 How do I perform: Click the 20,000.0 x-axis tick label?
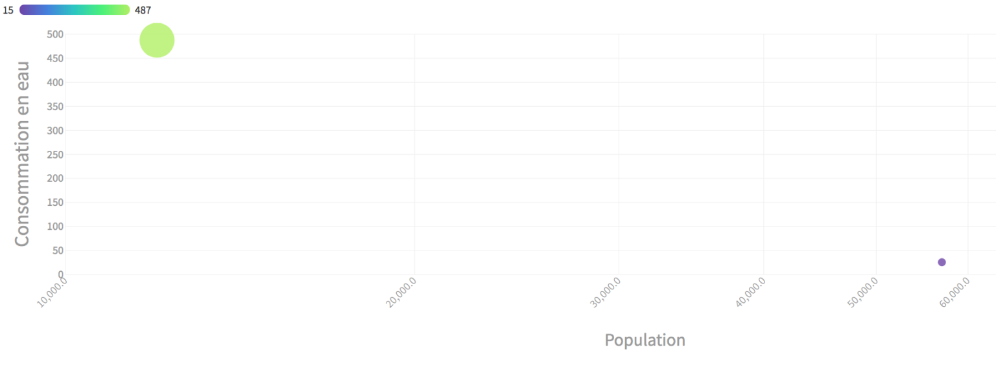pos(401,292)
